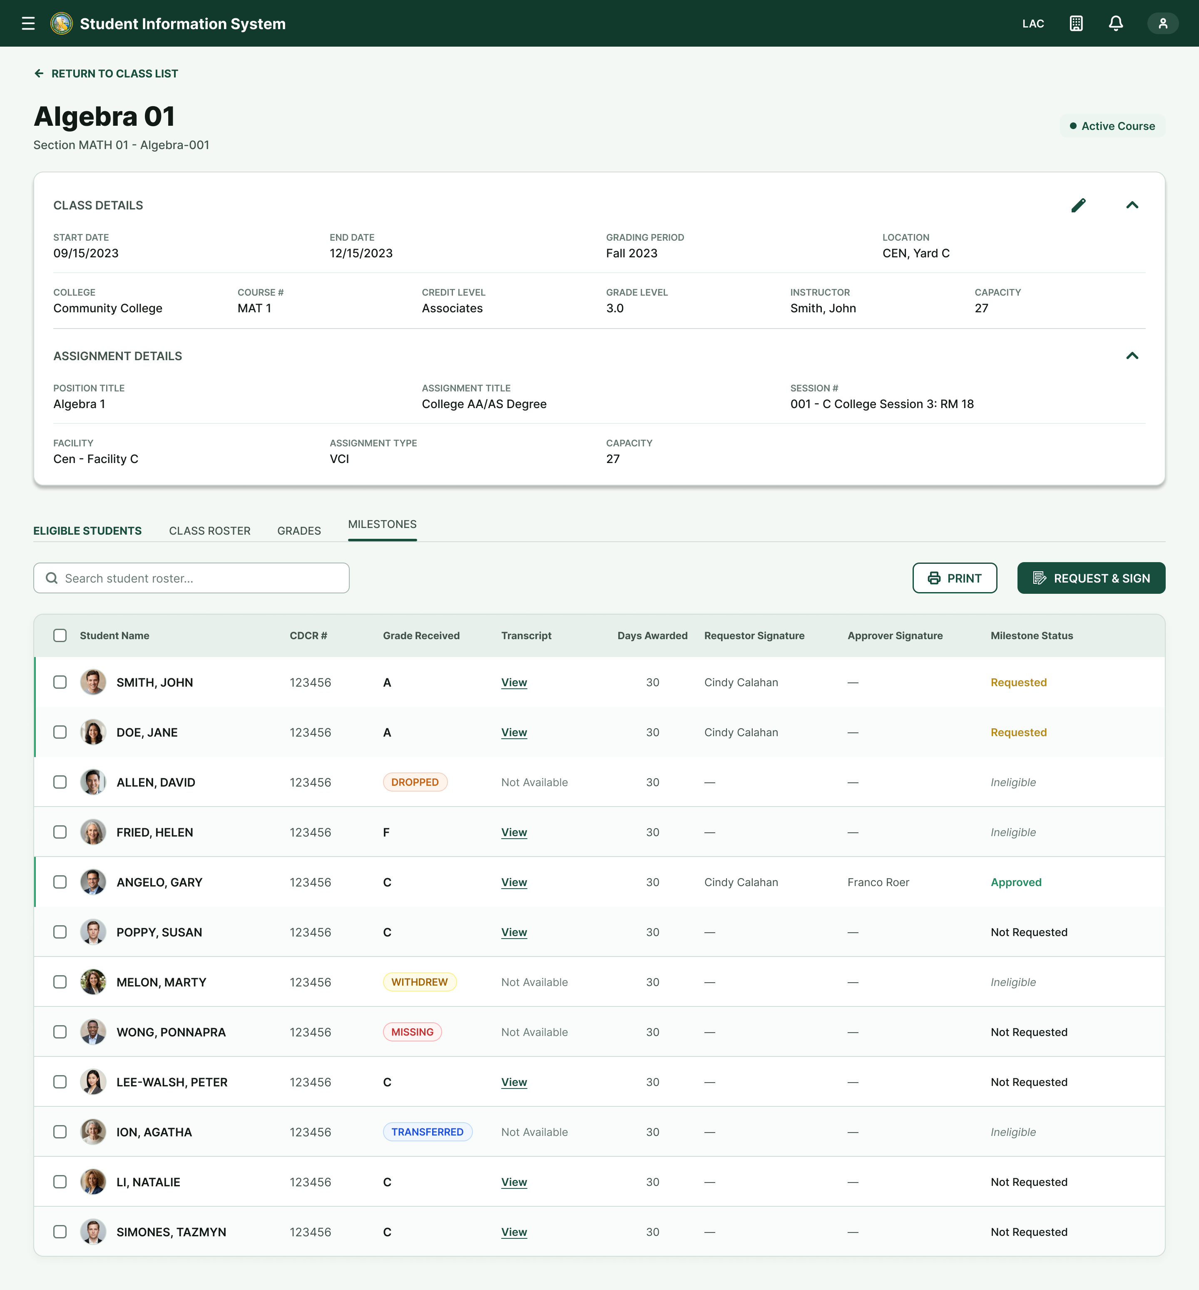Switch to the Eligible Students tab
Image resolution: width=1199 pixels, height=1290 pixels.
tap(87, 531)
